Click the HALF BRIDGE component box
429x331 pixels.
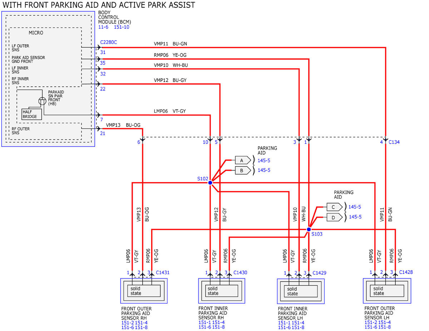click(32, 114)
